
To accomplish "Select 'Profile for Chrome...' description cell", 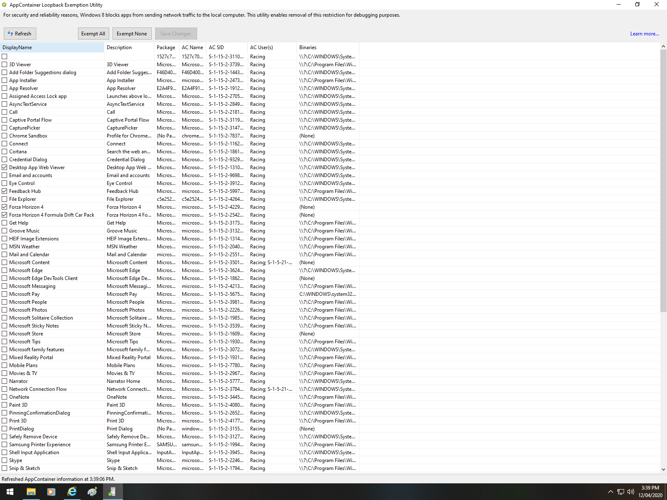I will click(x=129, y=136).
